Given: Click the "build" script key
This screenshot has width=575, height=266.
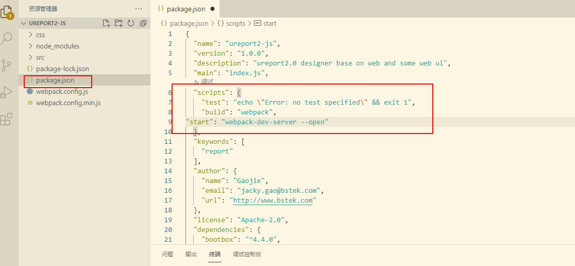Looking at the screenshot, I should coord(216,112).
